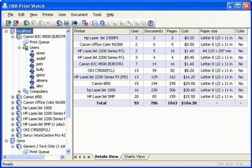Collapse the Generic / Text Only node
Screen dimensions: 252x168
pyautogui.click(x=13, y=146)
